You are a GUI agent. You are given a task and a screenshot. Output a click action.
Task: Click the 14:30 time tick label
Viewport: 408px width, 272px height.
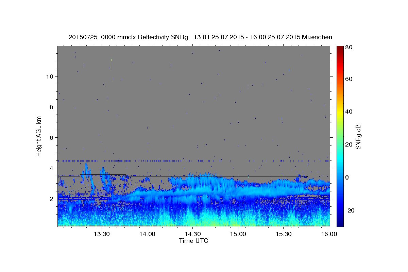point(192,234)
